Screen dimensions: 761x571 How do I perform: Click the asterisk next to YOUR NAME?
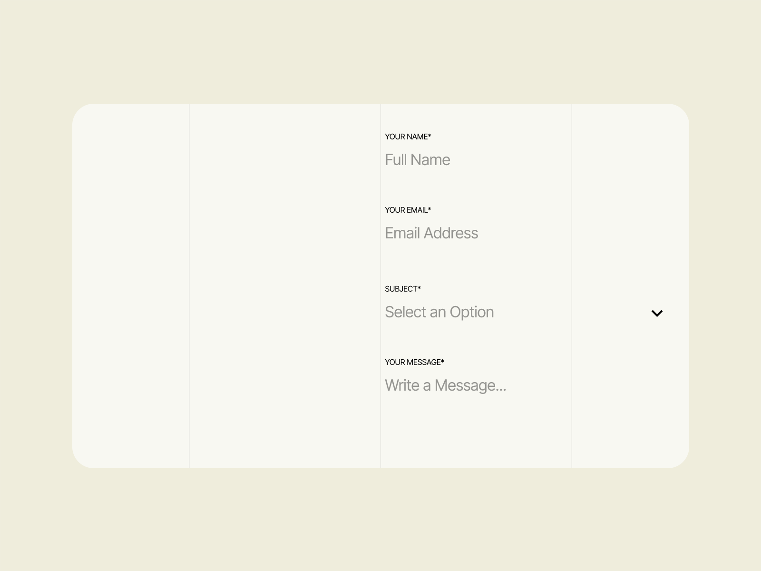(429, 136)
